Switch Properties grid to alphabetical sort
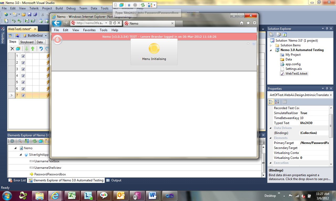The image size is (336, 201). [x=277, y=102]
